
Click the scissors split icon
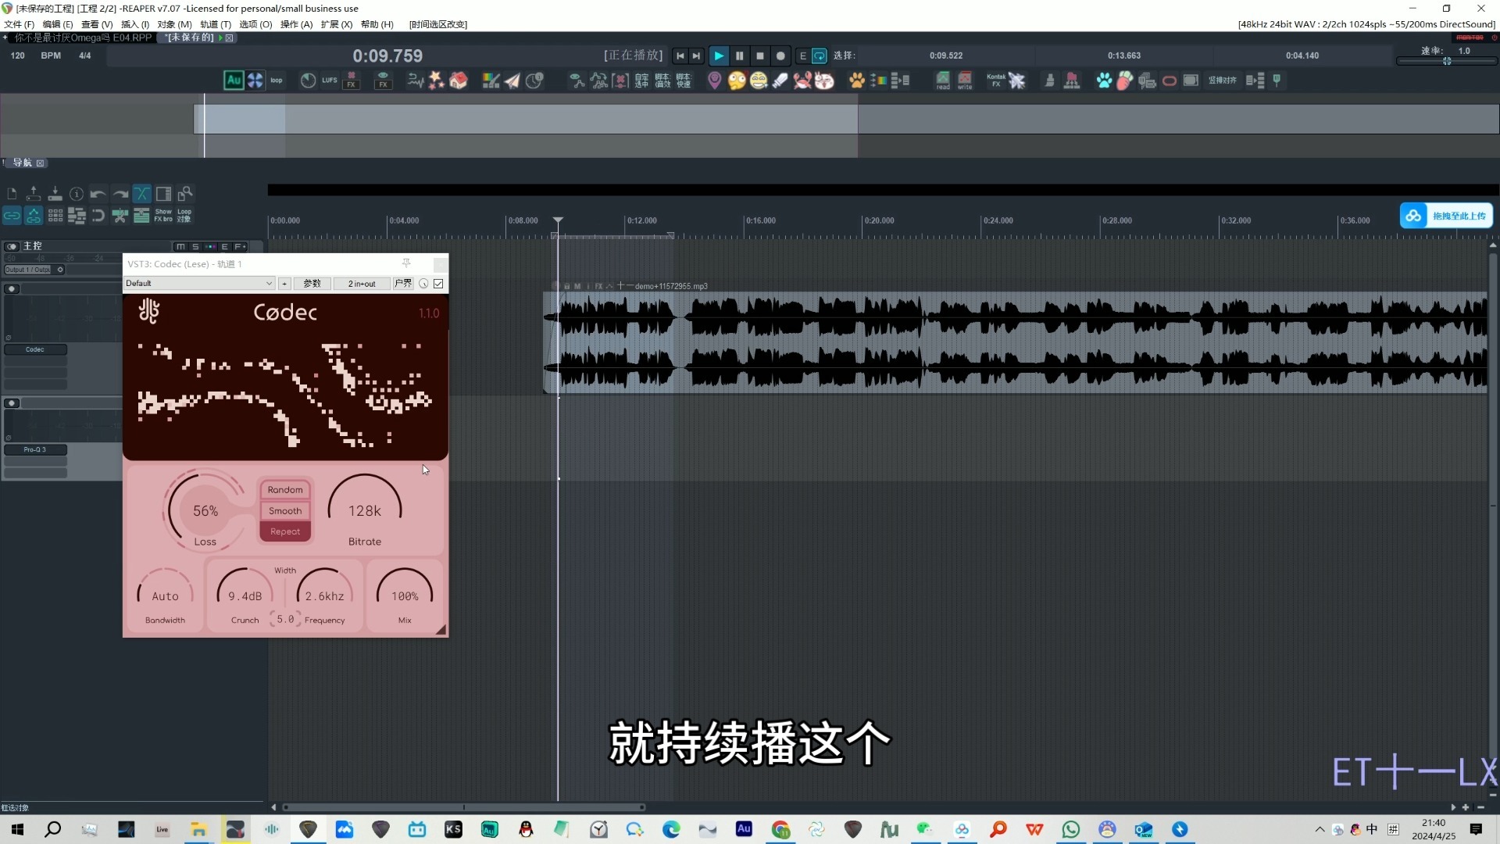[120, 215]
